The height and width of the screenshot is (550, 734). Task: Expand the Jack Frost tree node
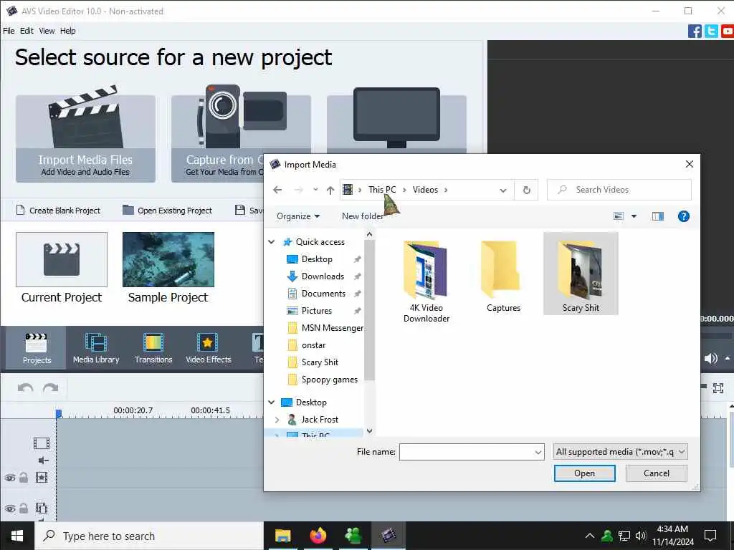coord(277,420)
